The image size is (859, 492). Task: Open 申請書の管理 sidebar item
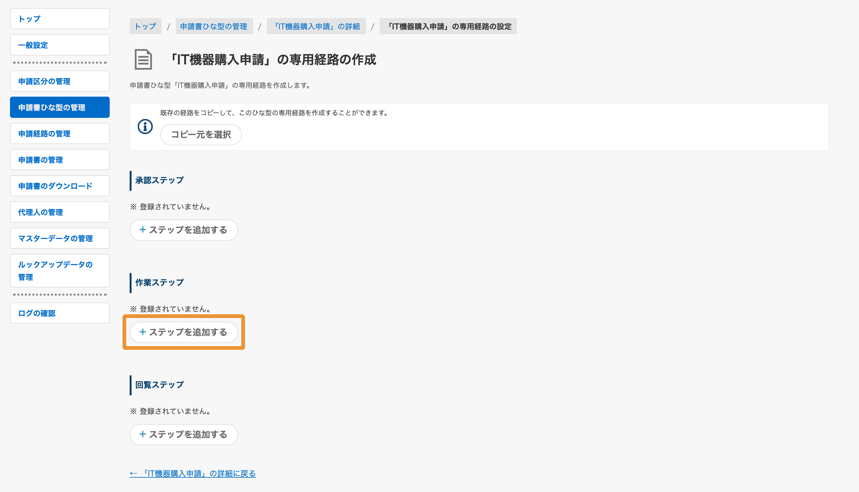[x=60, y=160]
